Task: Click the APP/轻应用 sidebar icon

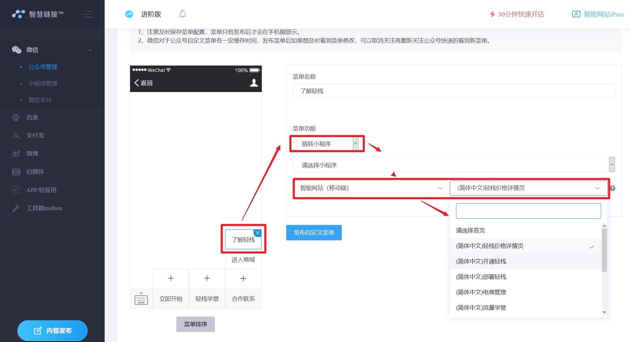Action: pyautogui.click(x=15, y=190)
